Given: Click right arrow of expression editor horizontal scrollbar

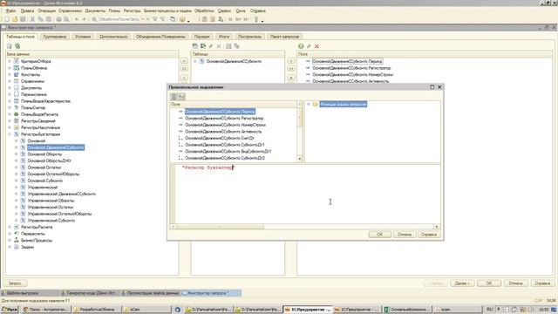Looking at the screenshot, I should (x=437, y=227).
